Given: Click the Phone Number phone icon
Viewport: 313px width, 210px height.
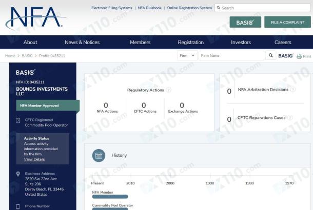Looking at the screenshot, I should click(18, 206).
